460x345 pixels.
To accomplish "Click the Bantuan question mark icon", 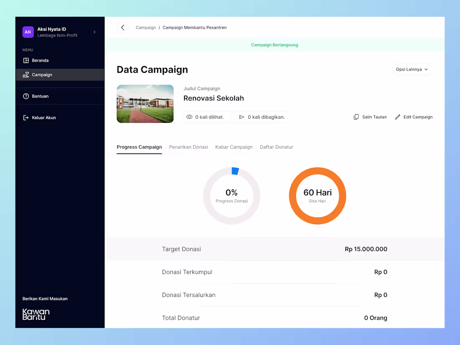I will (x=26, y=96).
